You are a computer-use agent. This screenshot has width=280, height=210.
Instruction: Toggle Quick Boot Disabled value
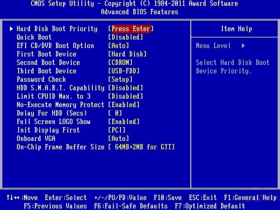tap(126, 37)
